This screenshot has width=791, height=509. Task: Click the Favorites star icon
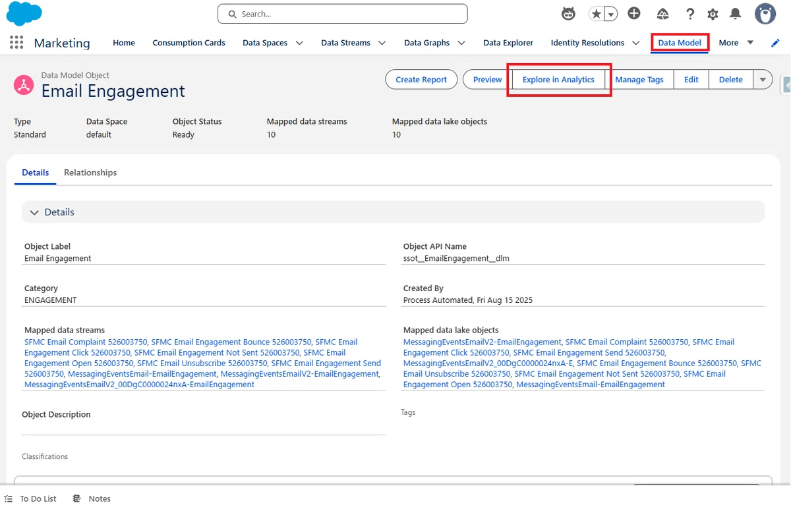click(597, 14)
